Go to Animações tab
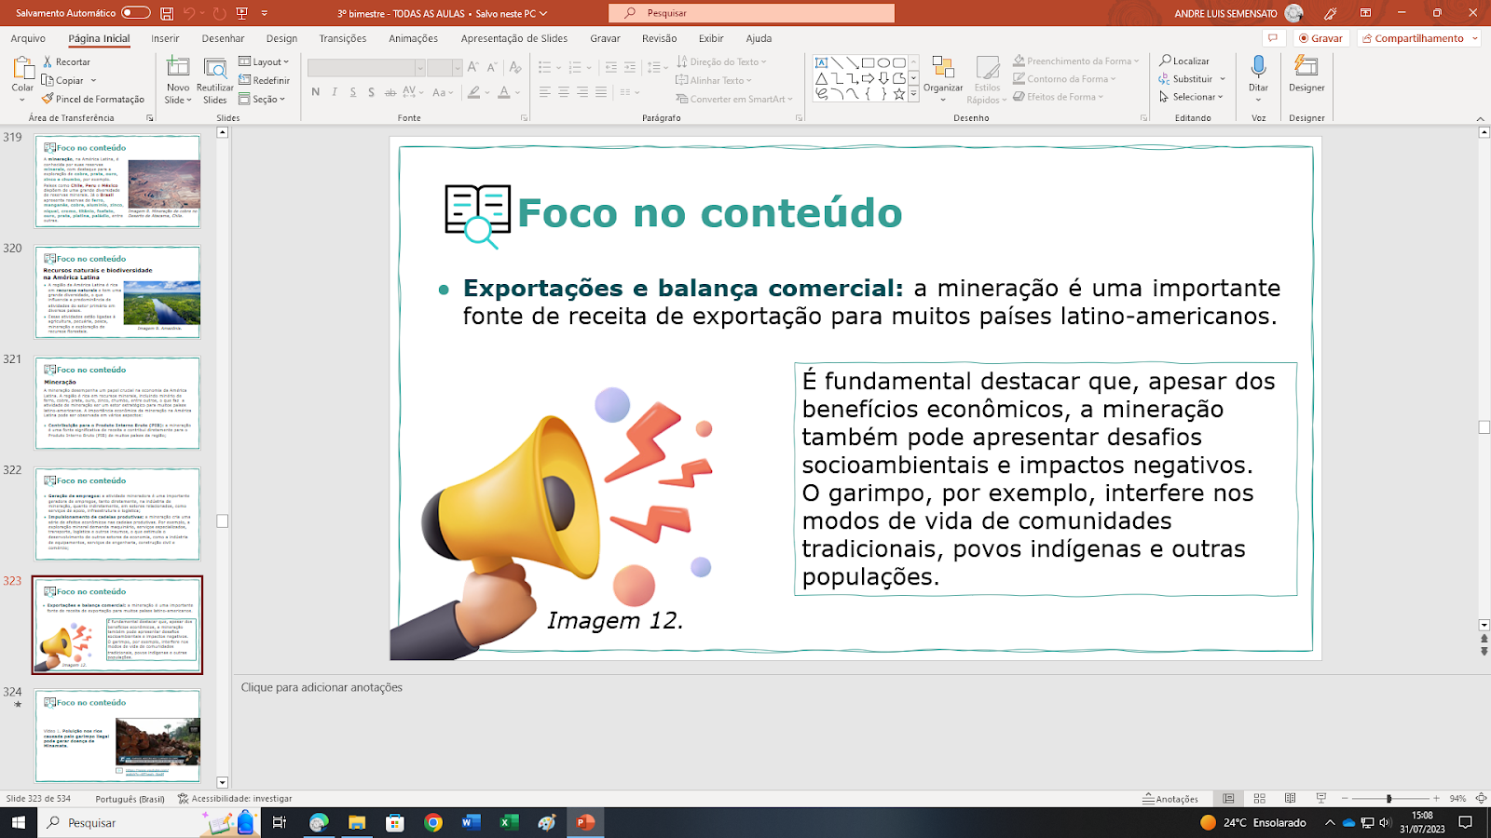 [413, 38]
